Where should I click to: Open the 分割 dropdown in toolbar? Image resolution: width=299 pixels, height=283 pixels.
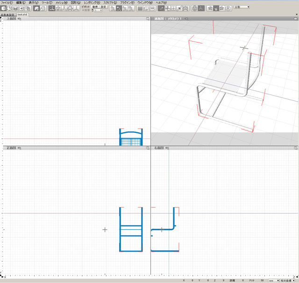242,7
